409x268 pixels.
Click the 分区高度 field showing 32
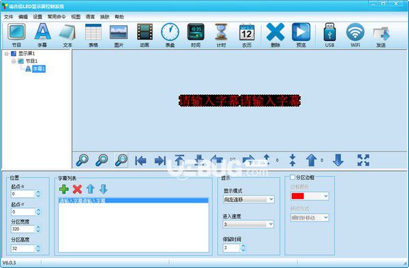[23, 248]
